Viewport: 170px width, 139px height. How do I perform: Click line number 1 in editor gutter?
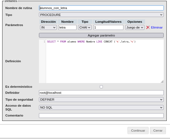click(44, 42)
